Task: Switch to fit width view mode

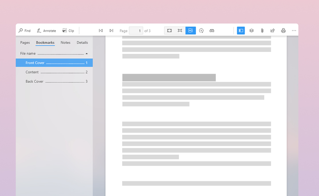Action: 180,30
